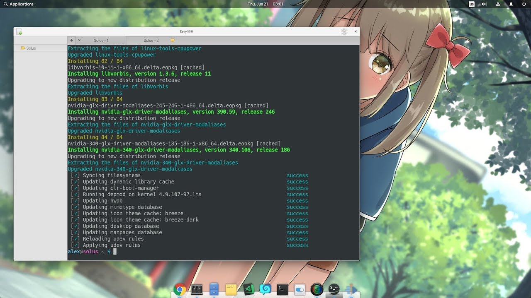
Task: Open the network indicator
Action: 498,4
